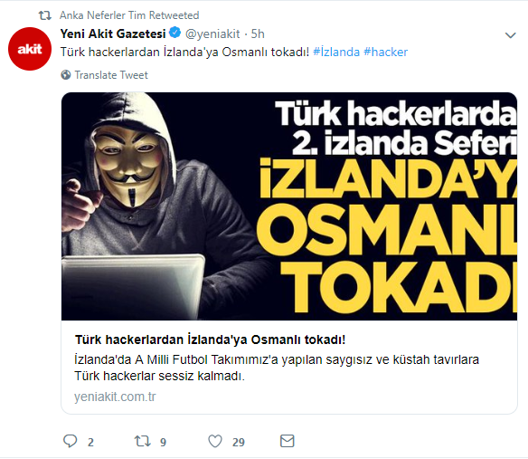Open tweet options chevron dropdown

tap(511, 35)
